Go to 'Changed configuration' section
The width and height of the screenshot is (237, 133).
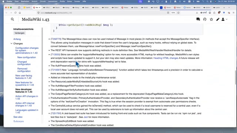click(24, 63)
